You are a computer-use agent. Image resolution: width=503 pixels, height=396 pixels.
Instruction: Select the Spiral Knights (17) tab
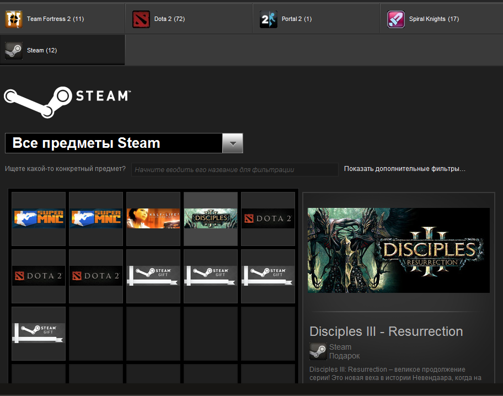point(442,19)
